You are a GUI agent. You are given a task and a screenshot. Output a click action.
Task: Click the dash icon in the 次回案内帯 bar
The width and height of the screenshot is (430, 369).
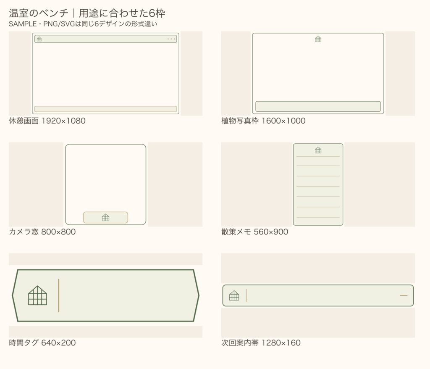click(404, 295)
